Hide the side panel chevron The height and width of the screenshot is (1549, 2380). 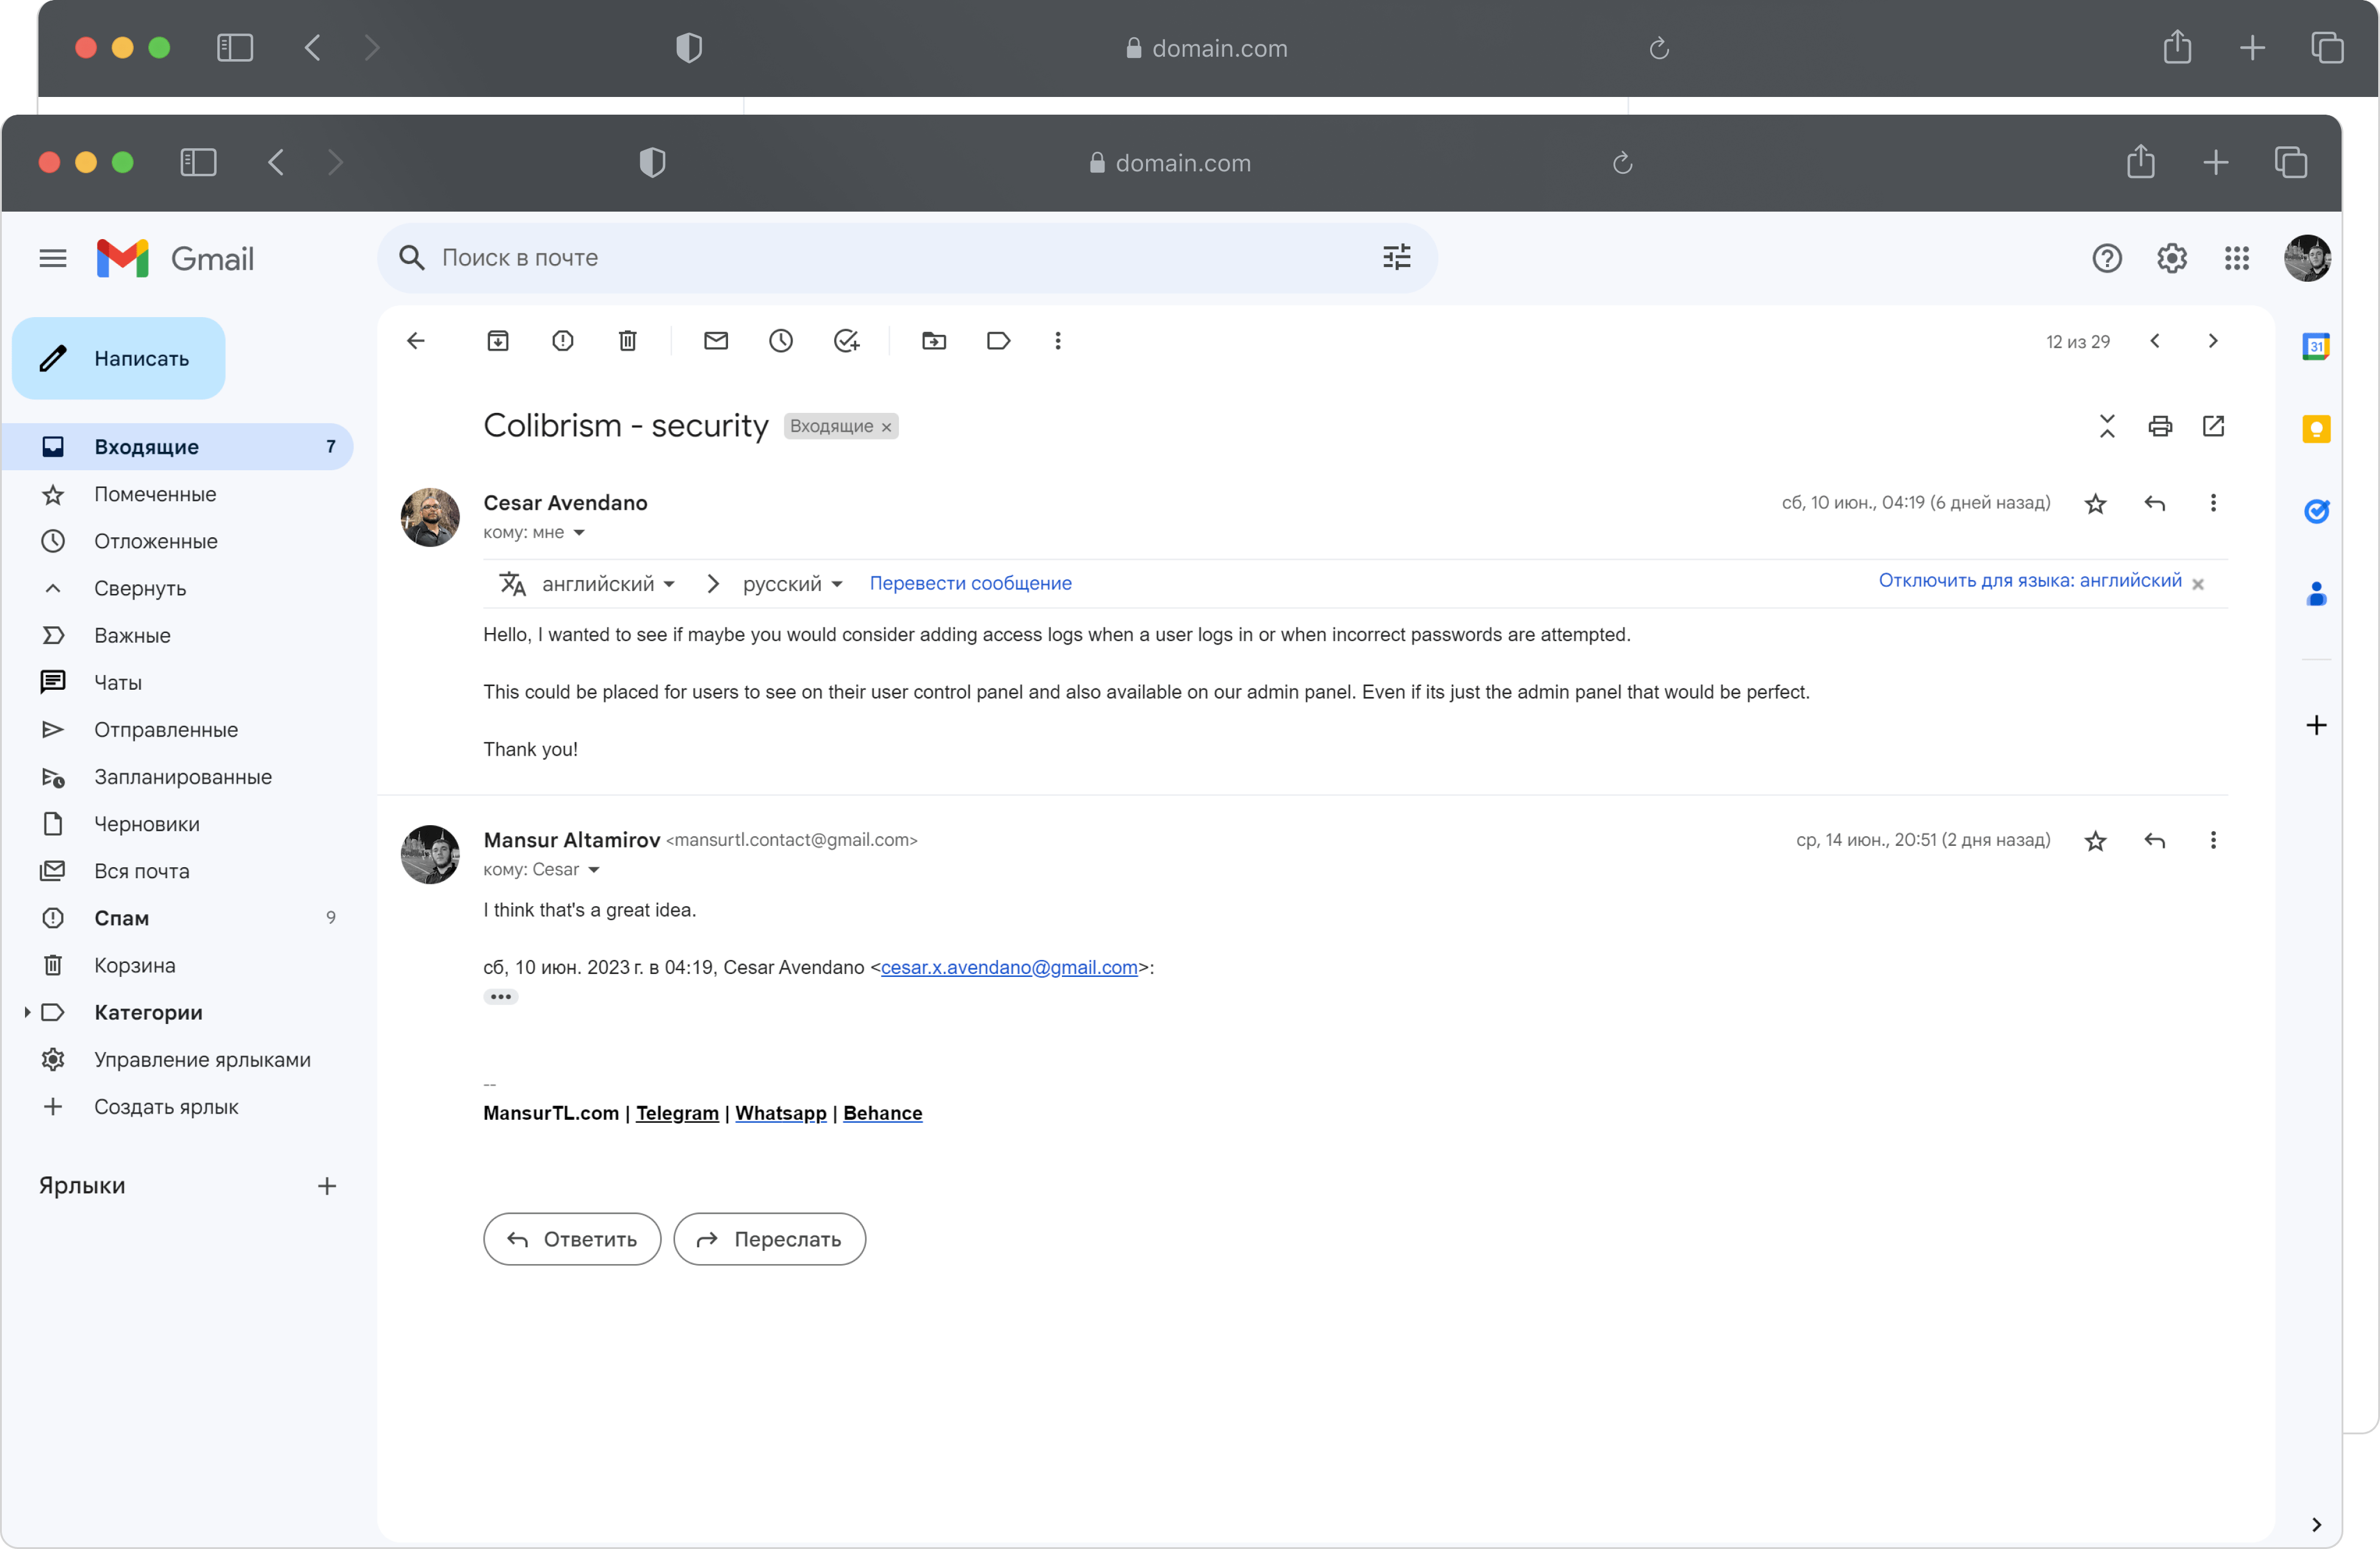click(x=2316, y=1525)
